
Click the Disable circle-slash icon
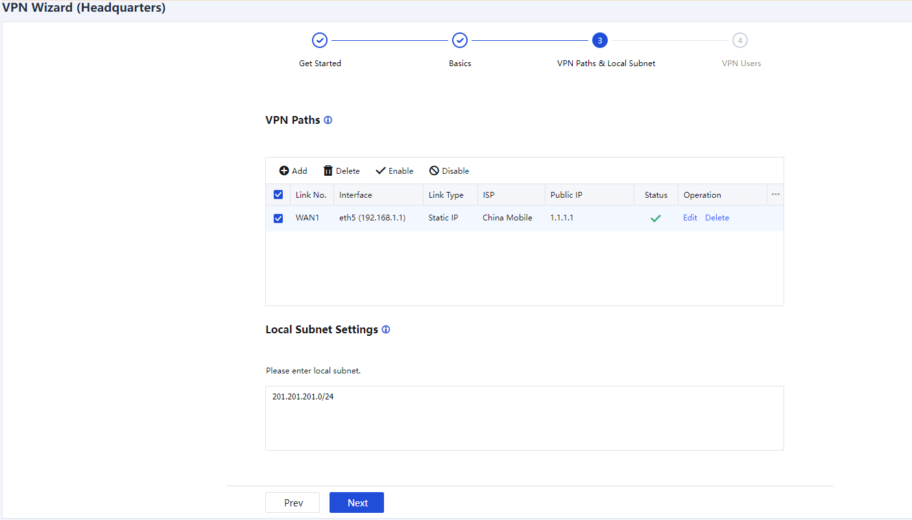pyautogui.click(x=434, y=171)
